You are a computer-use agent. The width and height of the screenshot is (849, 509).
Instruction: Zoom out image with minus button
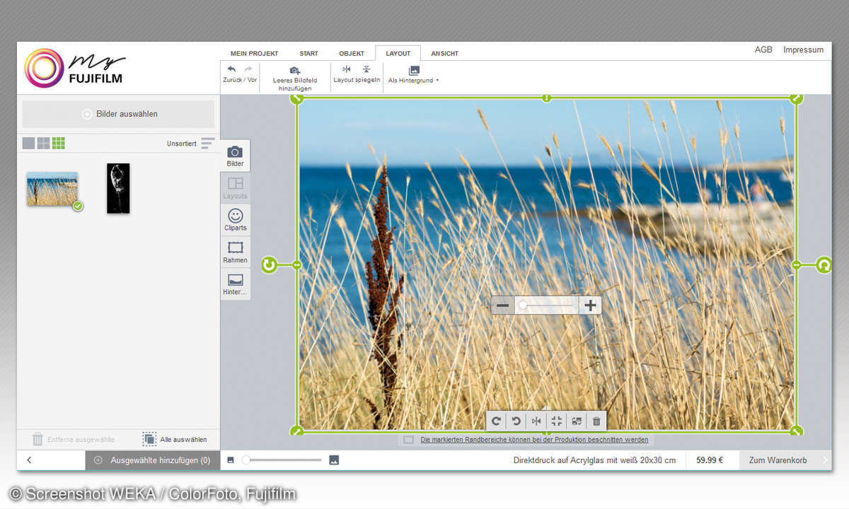[503, 305]
